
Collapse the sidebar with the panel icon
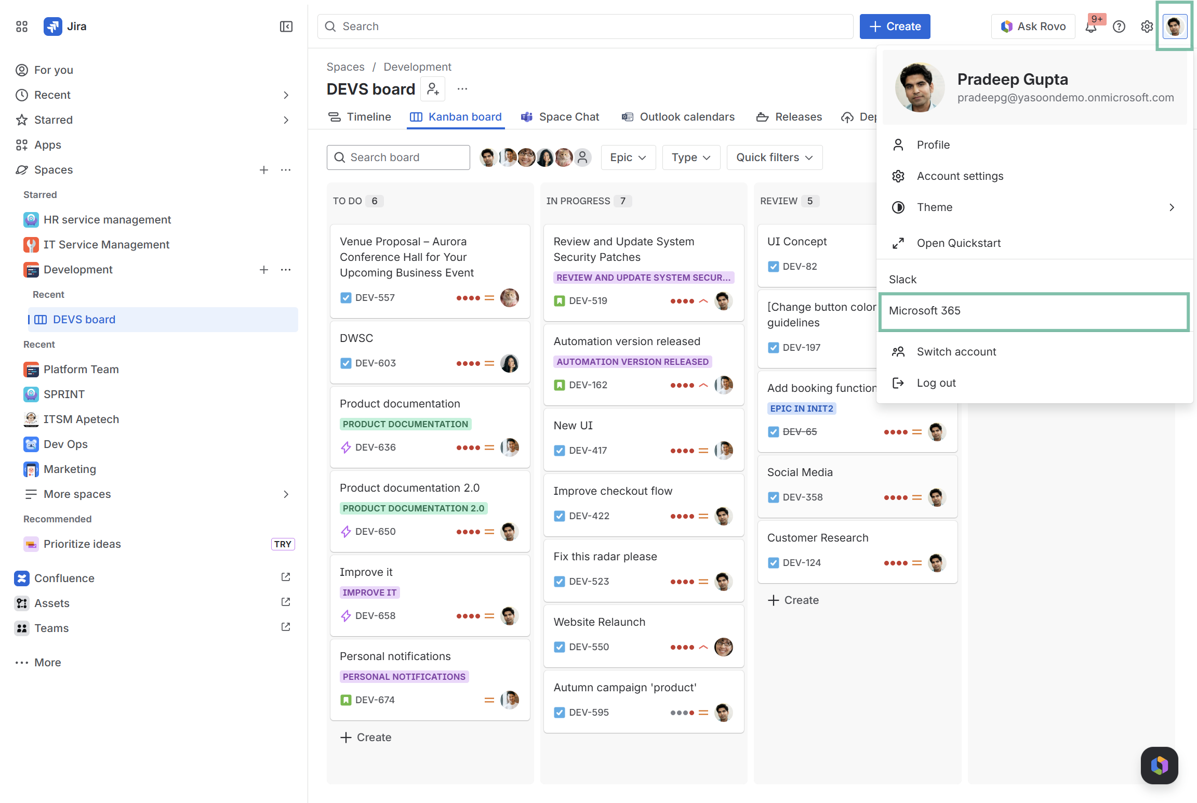286,27
